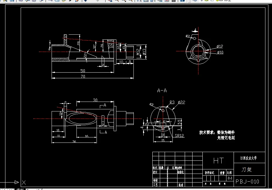Select the X axis label of UCS icon

[24, 183]
